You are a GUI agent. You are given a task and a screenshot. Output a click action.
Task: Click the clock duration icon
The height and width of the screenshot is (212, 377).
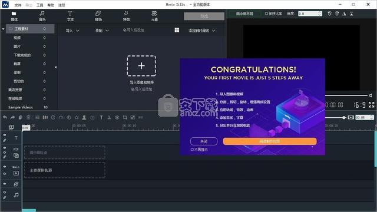pos(53,117)
